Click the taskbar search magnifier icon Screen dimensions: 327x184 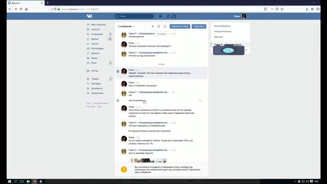click(x=16, y=181)
